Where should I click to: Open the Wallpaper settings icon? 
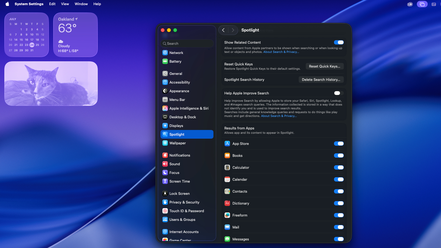[x=165, y=143]
